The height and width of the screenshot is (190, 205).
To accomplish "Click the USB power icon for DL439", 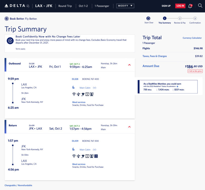I will (78, 156).
